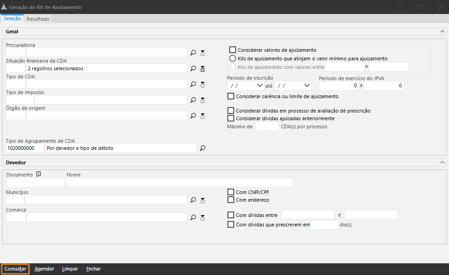
Task: Click the magnifier icon beside Procuradoria field
Action: pyautogui.click(x=193, y=53)
